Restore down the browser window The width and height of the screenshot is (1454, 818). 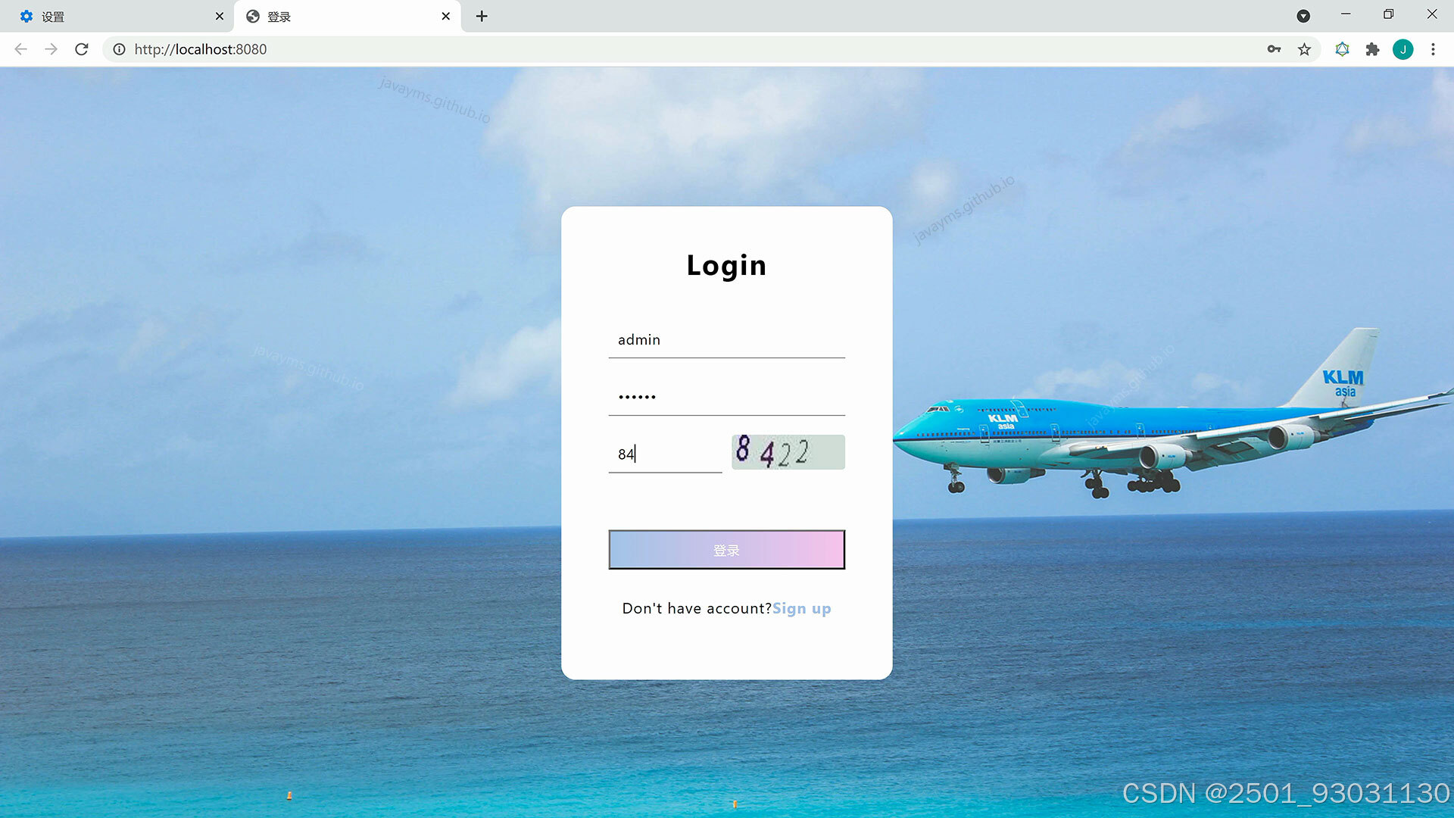tap(1388, 14)
